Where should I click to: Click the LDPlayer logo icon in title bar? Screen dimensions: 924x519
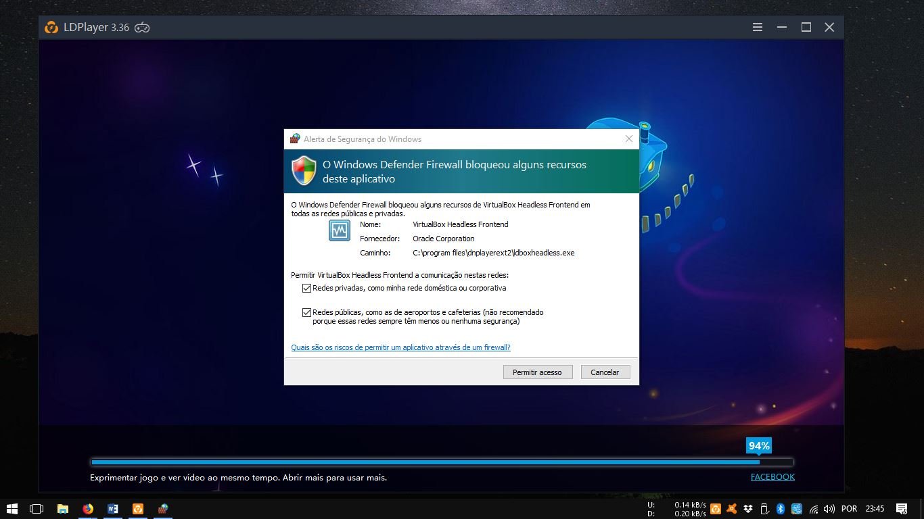tap(51, 28)
